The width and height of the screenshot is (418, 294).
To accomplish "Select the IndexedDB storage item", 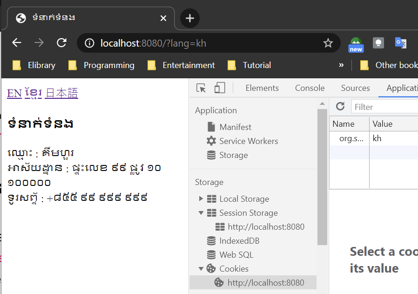I will (x=239, y=241).
